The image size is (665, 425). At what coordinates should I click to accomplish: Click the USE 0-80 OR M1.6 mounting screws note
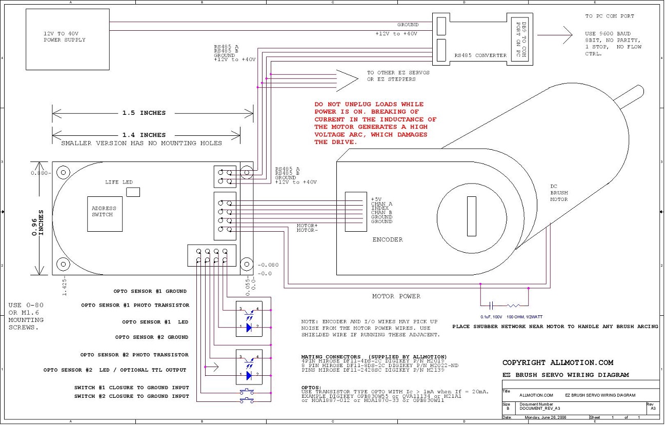(x=26, y=316)
